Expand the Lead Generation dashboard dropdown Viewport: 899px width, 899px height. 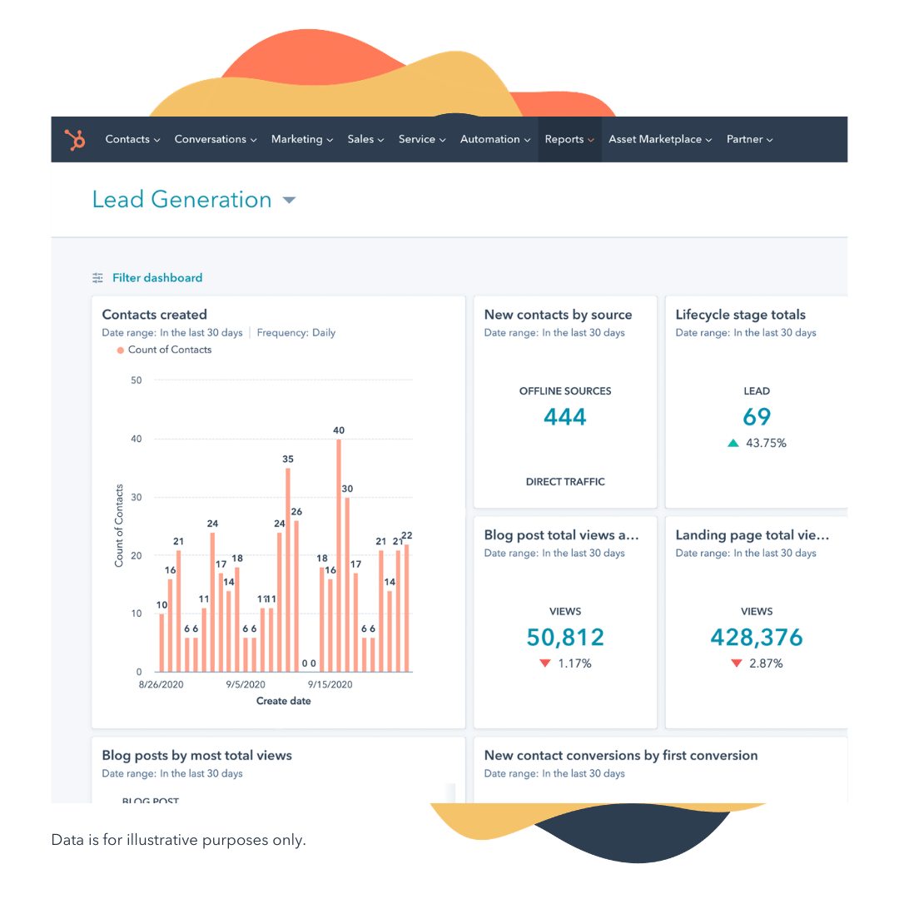point(289,201)
